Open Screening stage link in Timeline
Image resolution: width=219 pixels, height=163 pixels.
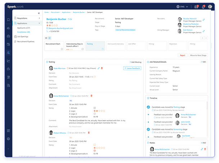coord(178,130)
